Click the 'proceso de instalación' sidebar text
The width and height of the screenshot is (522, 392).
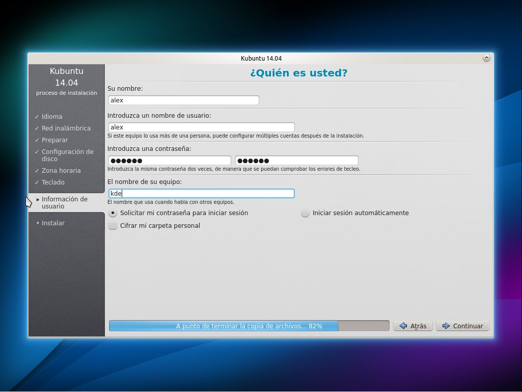coord(67,93)
